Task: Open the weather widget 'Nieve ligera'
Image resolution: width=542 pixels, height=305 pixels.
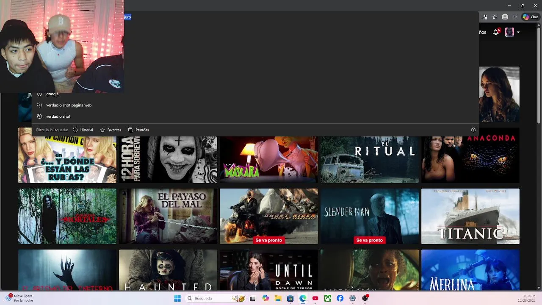Action: click(20, 298)
